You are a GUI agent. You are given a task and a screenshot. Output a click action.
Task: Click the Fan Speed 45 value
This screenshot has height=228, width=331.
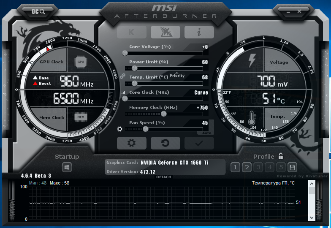click(205, 123)
